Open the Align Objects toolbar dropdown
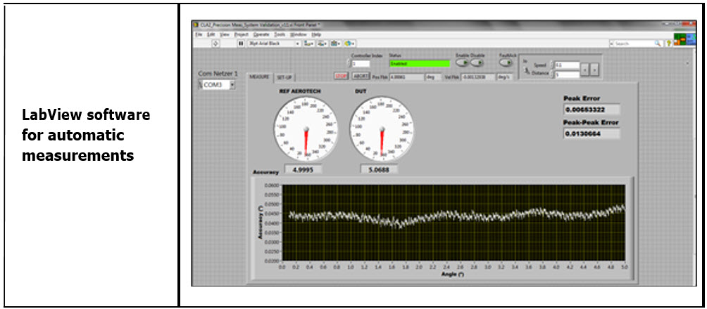This screenshot has height=309, width=707. tap(309, 43)
